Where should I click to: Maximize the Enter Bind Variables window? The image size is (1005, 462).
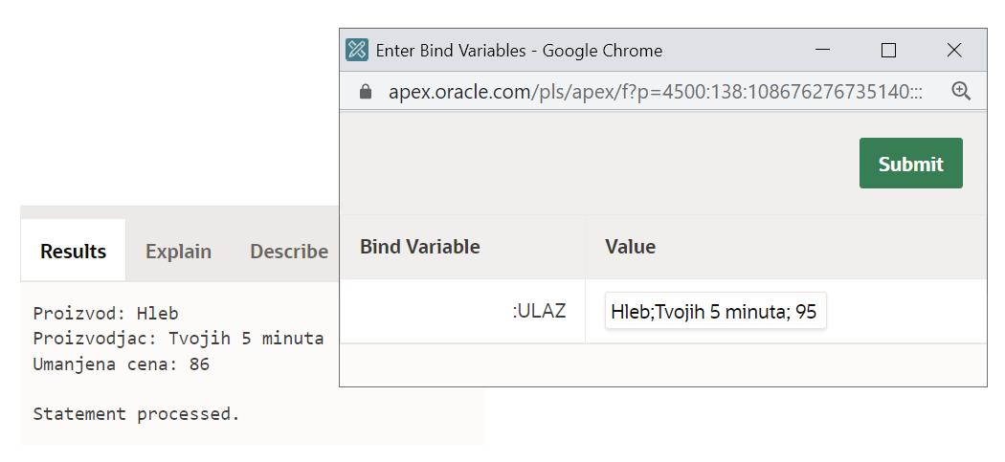888,51
